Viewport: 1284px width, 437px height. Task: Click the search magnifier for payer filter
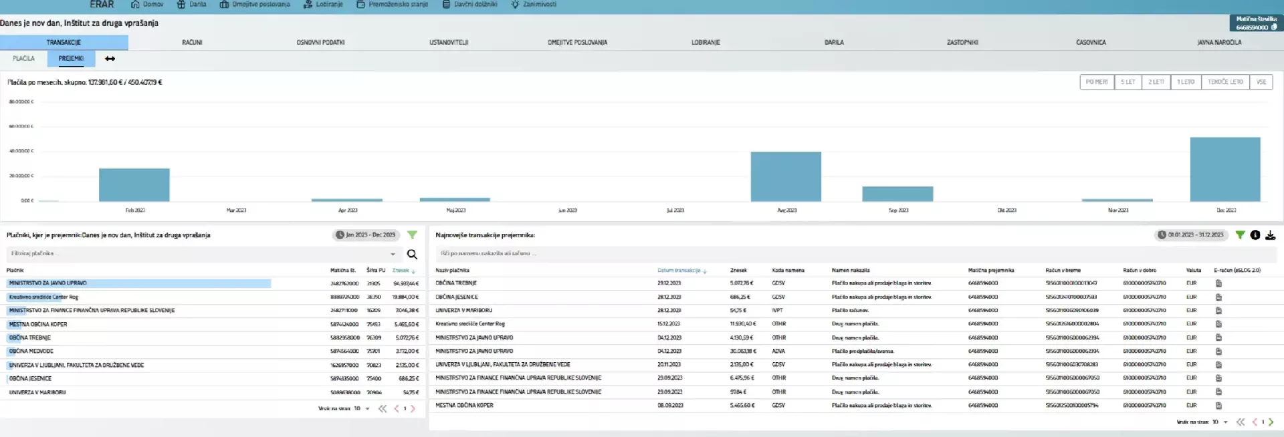coord(412,255)
